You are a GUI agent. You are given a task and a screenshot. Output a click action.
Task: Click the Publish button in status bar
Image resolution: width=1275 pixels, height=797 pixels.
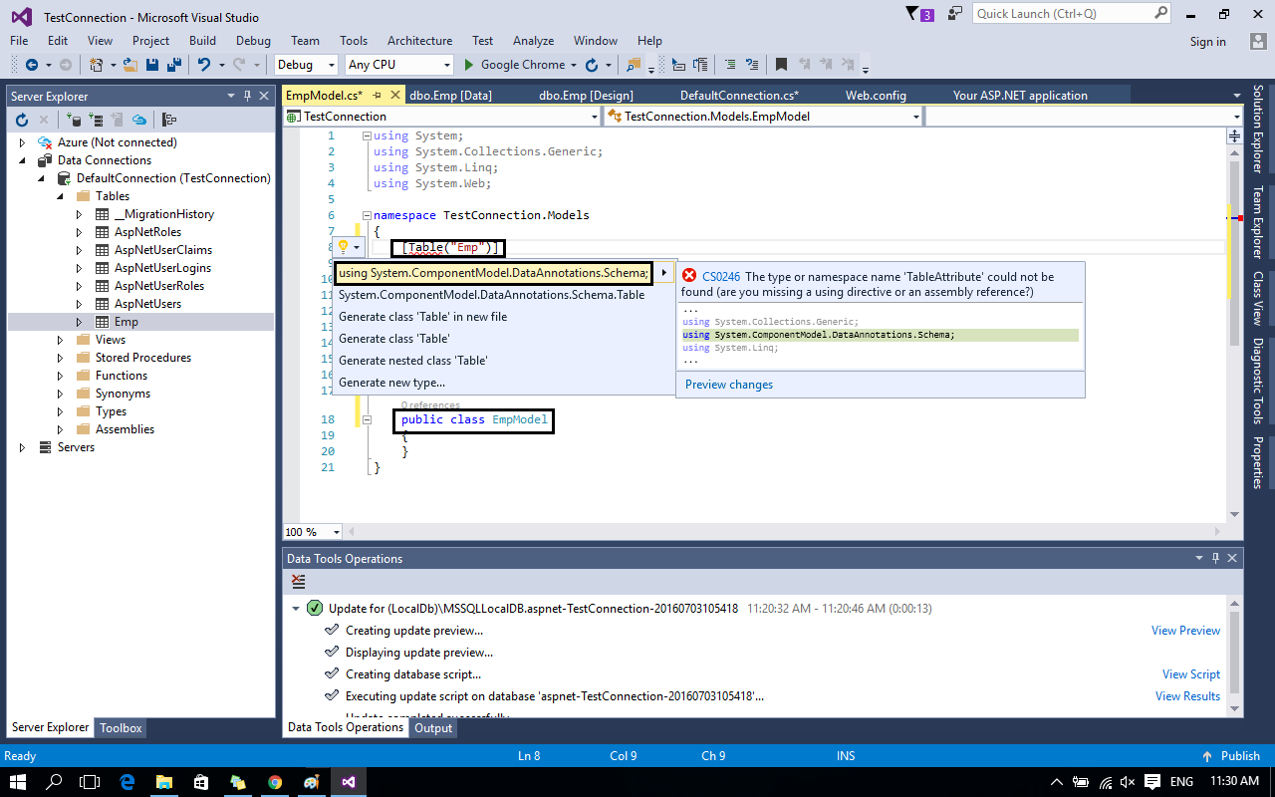click(x=1232, y=756)
